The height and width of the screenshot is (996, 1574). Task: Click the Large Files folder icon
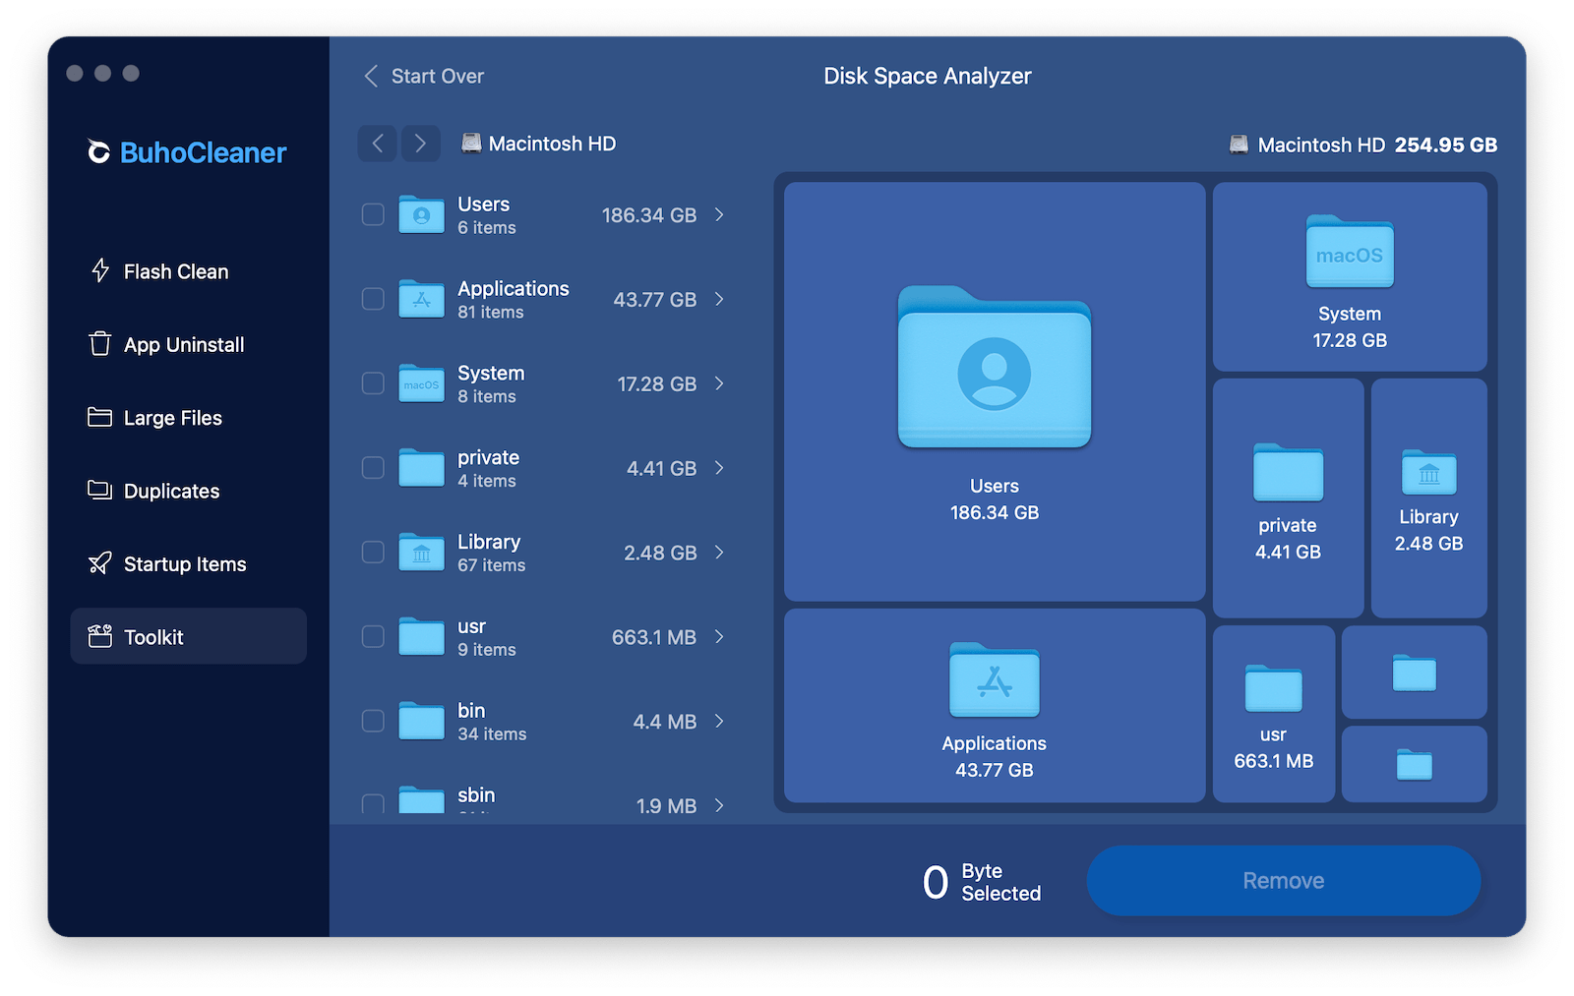coord(100,418)
